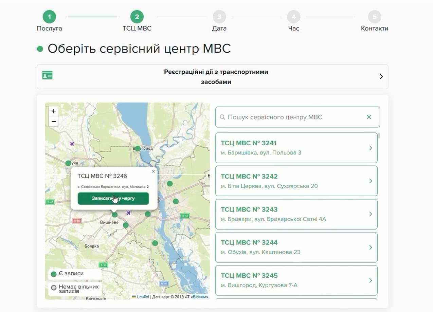Click the green bullet beside Оберіть сервісний центр
Image resolution: width=433 pixels, height=312 pixels.
[x=40, y=49]
